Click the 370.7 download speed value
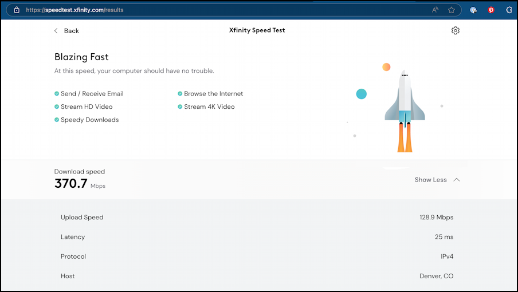 point(70,183)
